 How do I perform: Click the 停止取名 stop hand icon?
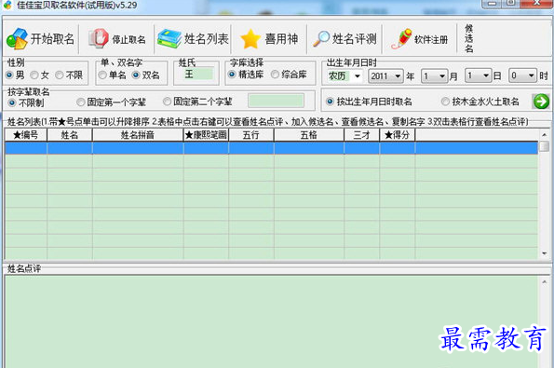(x=99, y=38)
